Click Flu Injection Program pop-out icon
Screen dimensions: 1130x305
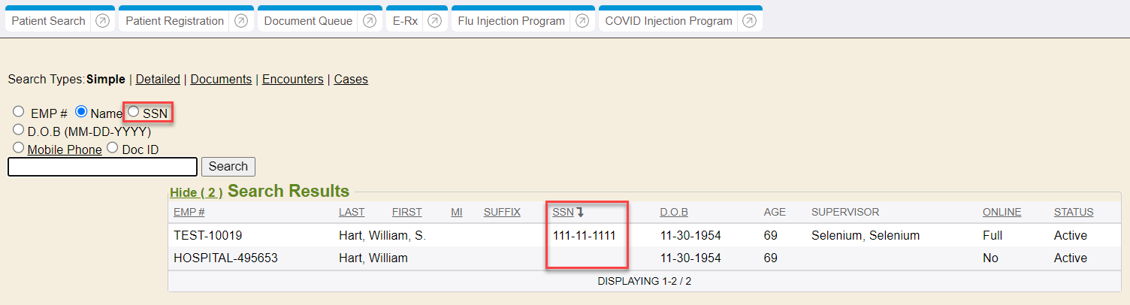582,21
